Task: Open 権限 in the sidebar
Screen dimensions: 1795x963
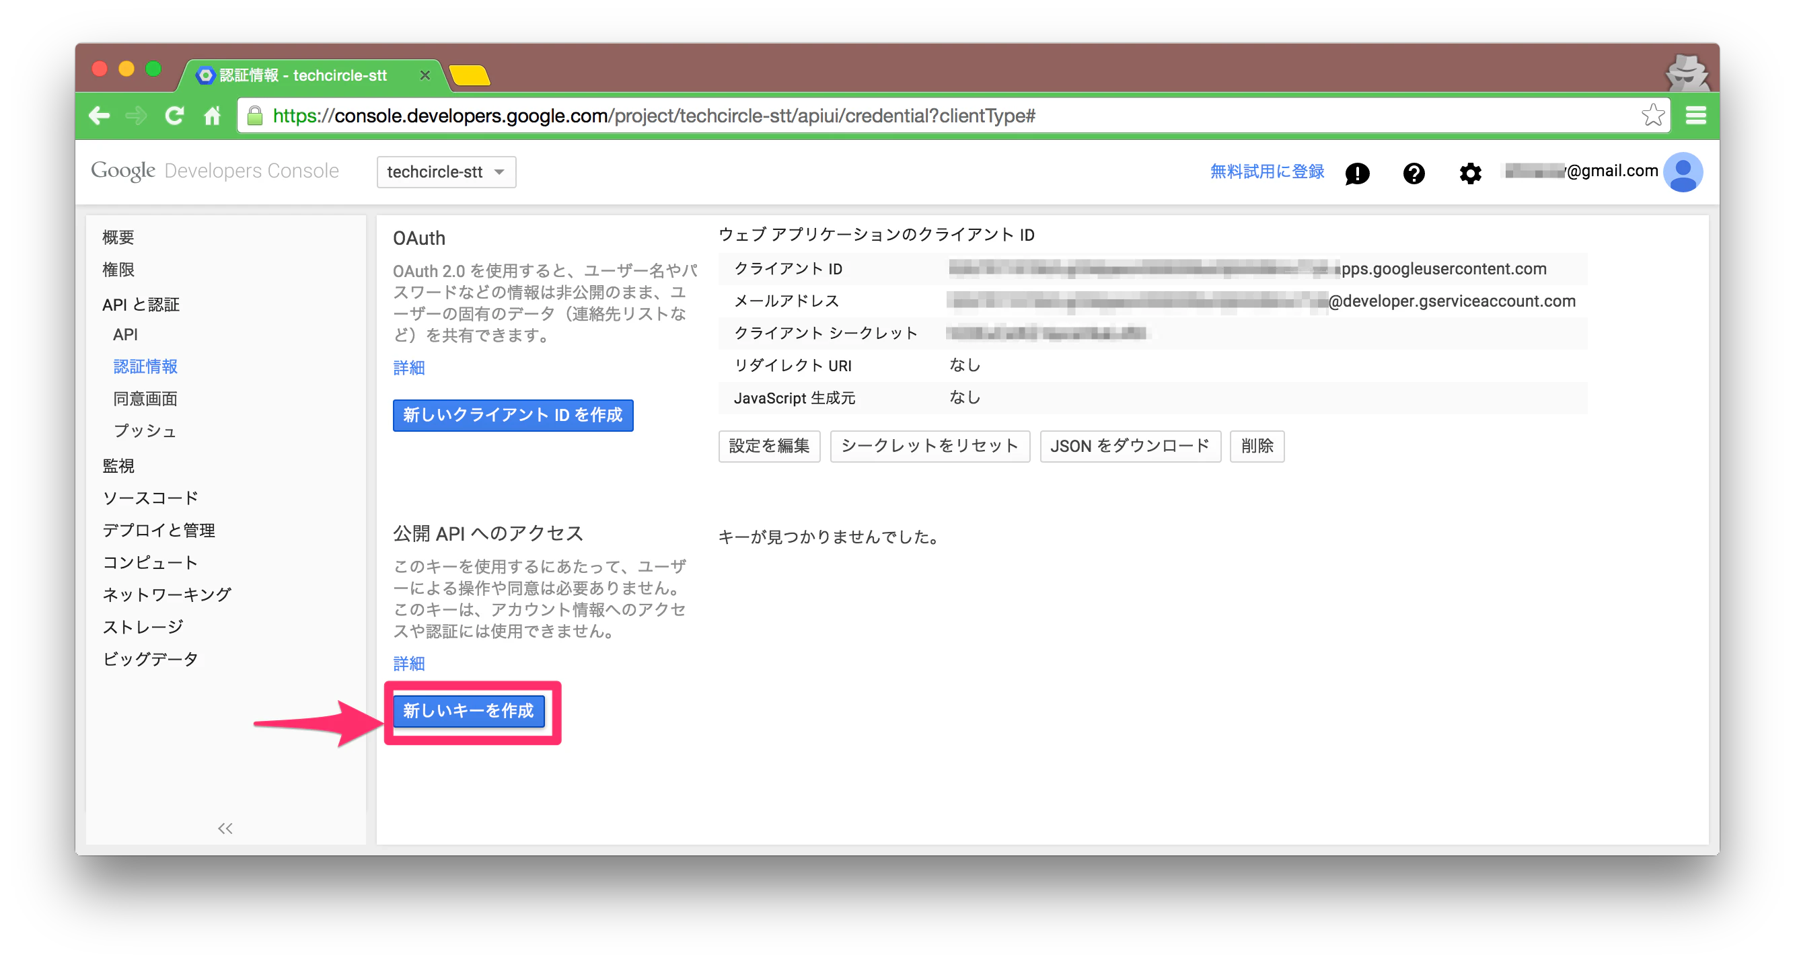Action: [x=118, y=270]
